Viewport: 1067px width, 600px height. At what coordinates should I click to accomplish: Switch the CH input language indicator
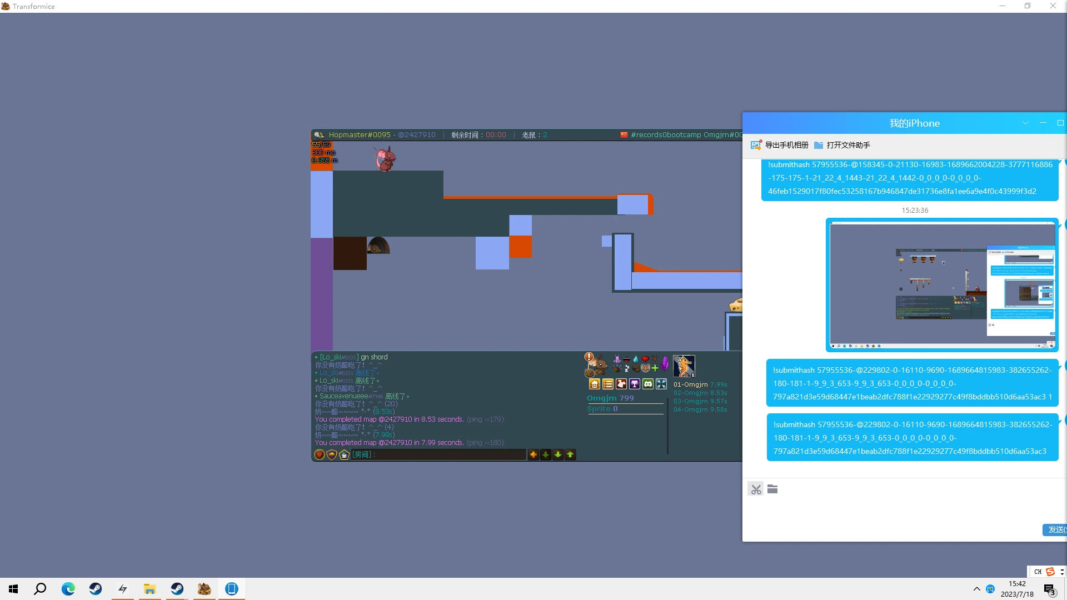click(1038, 572)
